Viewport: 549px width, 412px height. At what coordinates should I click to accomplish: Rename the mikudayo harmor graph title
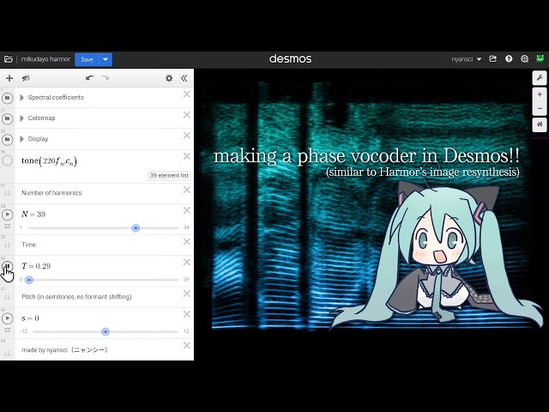45,59
